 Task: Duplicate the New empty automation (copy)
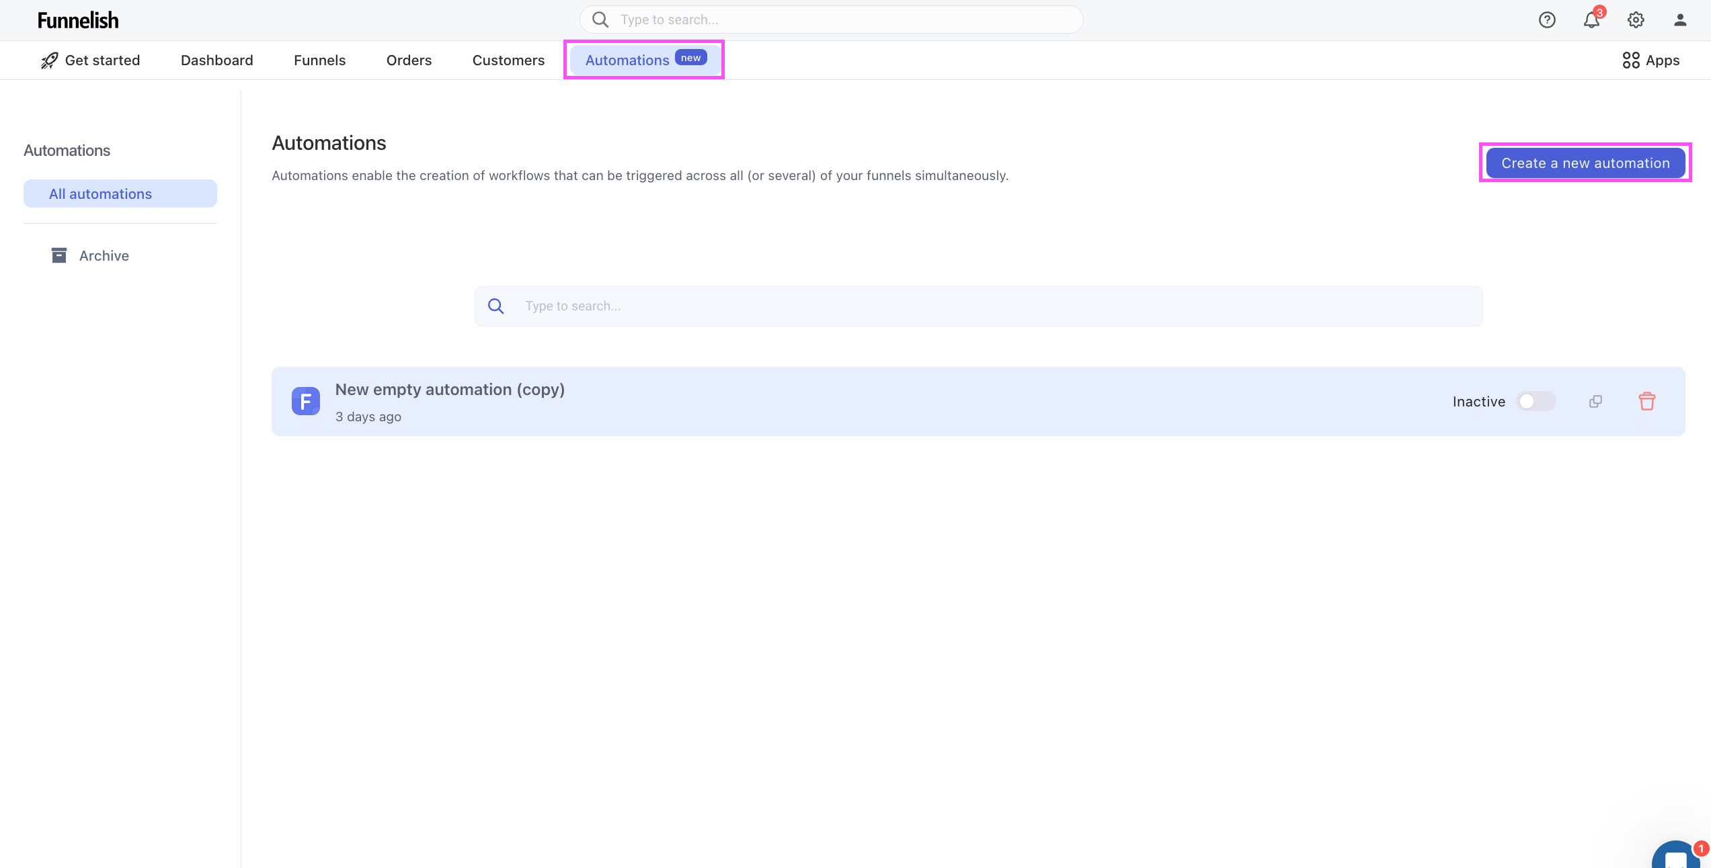click(1595, 402)
